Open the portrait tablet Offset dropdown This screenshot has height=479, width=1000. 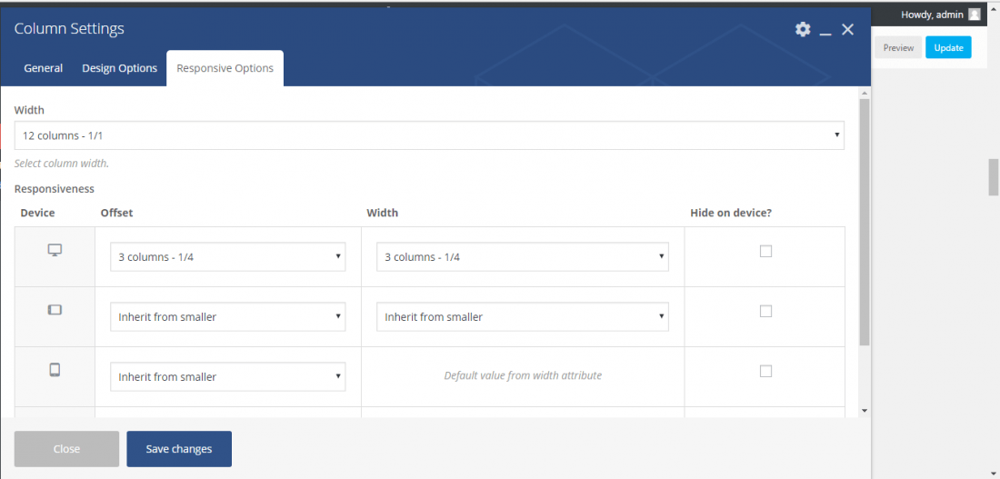point(227,377)
